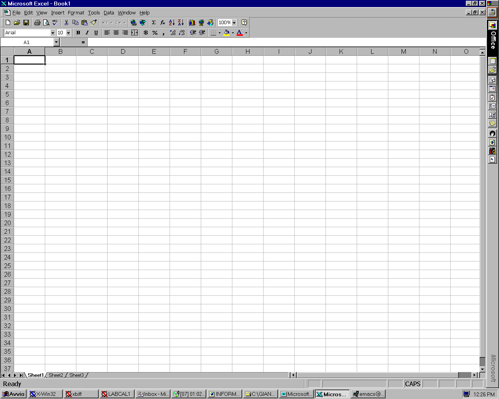Open the Insert menu
Image resolution: width=499 pixels, height=399 pixels.
click(58, 13)
